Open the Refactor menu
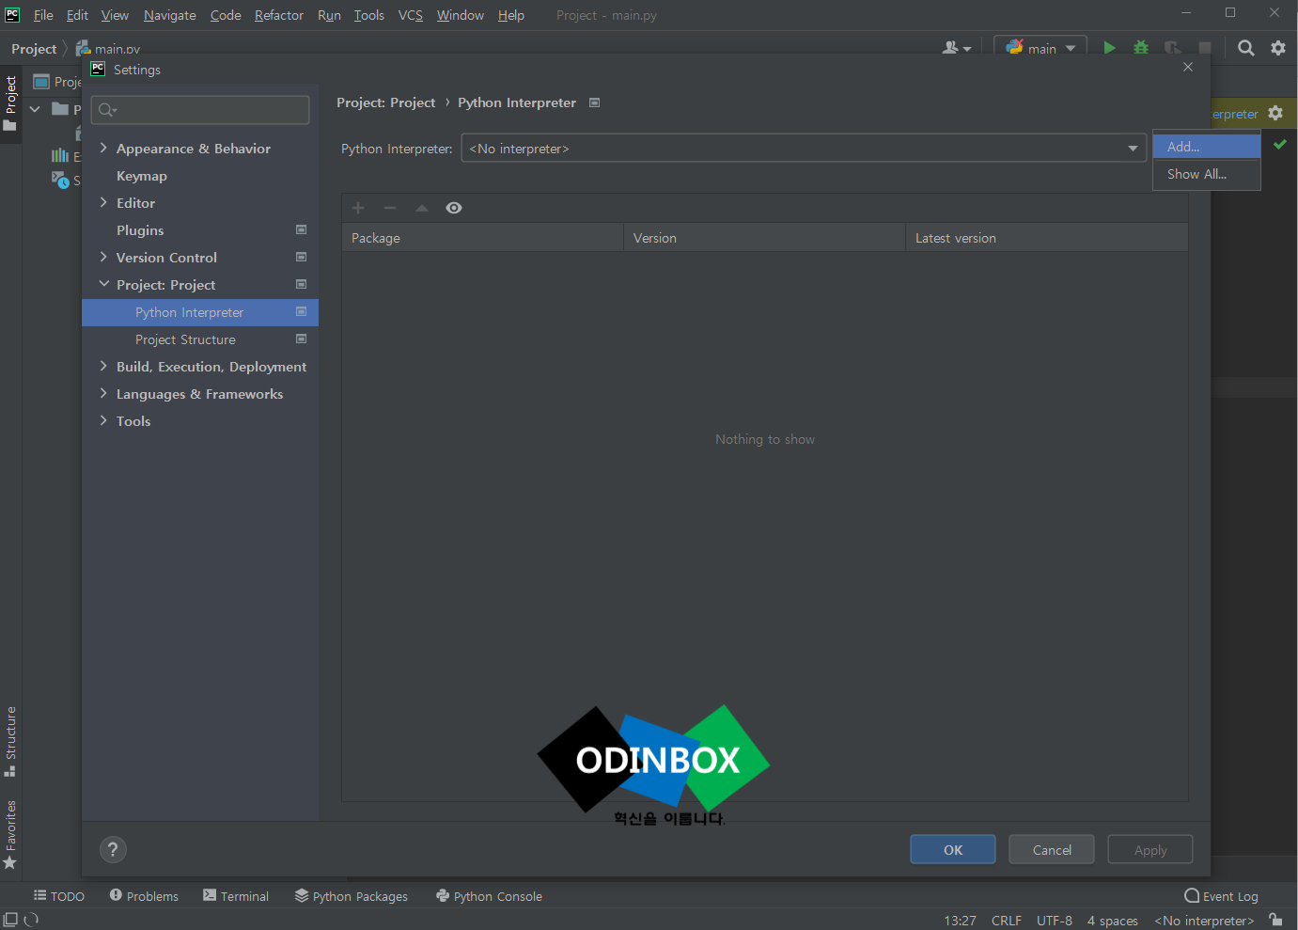 click(x=279, y=15)
